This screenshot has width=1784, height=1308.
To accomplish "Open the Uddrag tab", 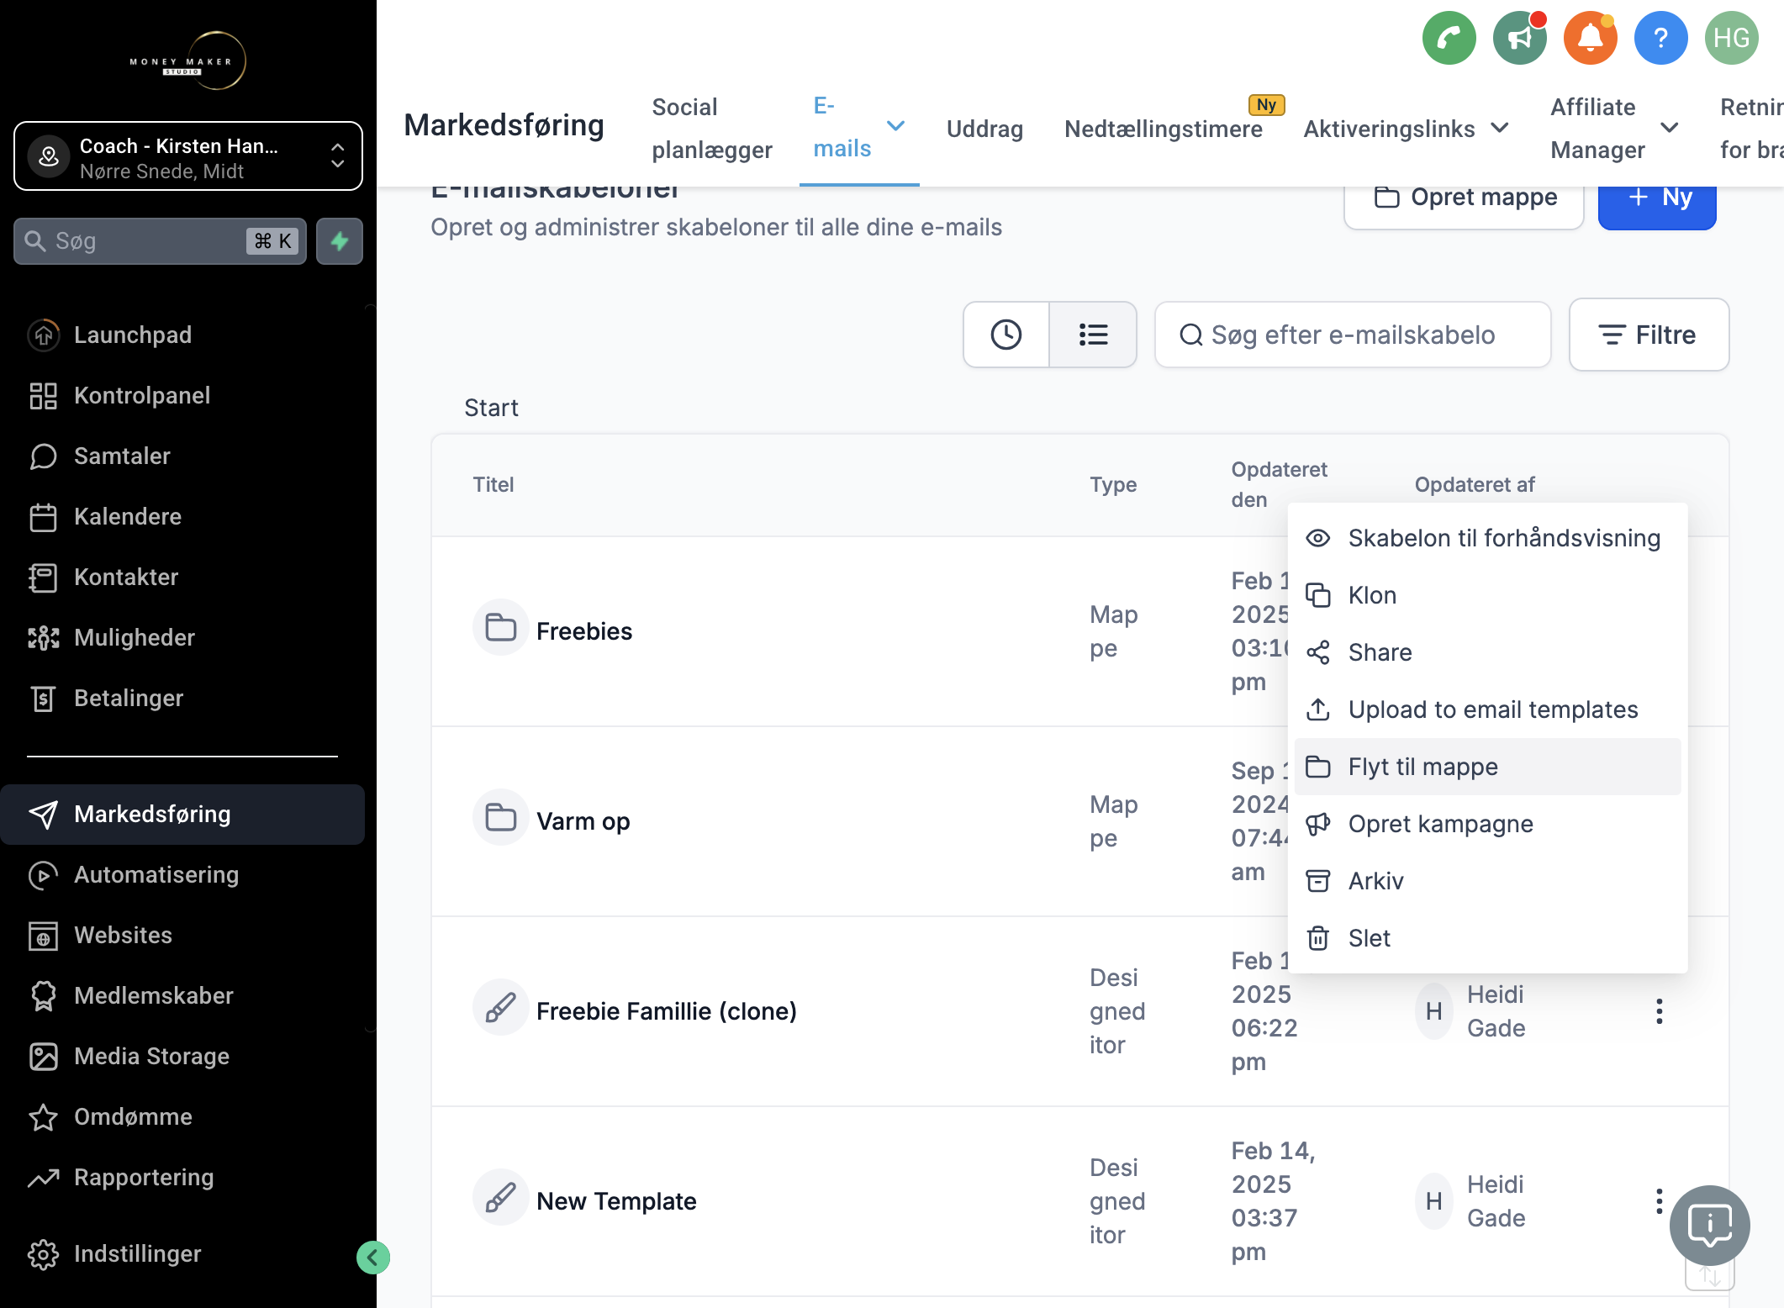I will pyautogui.click(x=984, y=129).
